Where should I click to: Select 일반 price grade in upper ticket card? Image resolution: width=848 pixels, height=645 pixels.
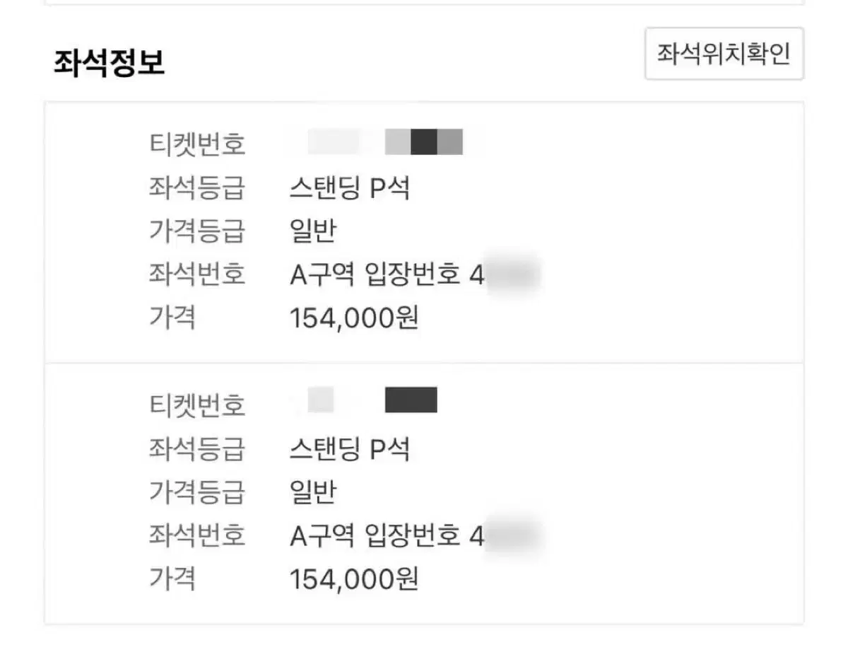coord(312,231)
